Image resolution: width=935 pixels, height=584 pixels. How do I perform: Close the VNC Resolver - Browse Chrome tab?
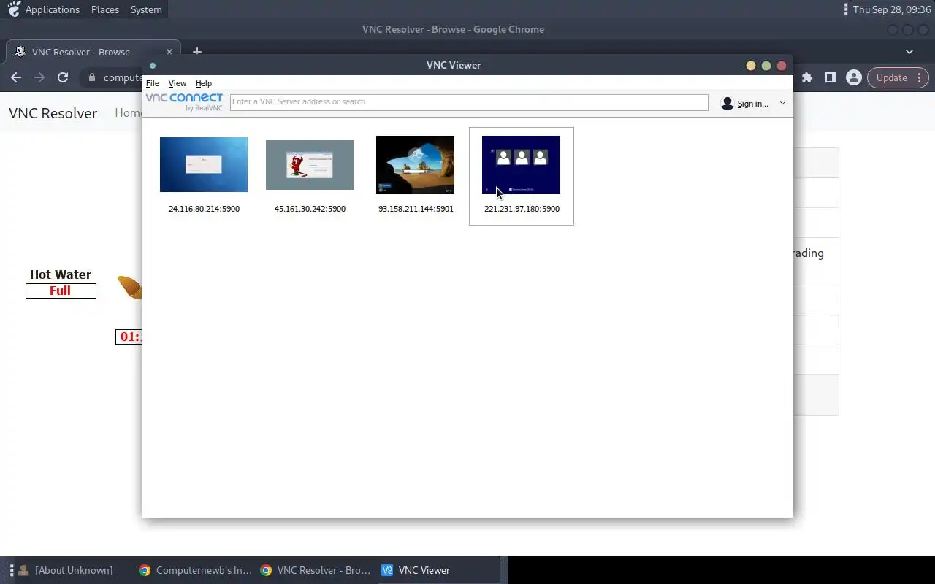(169, 52)
